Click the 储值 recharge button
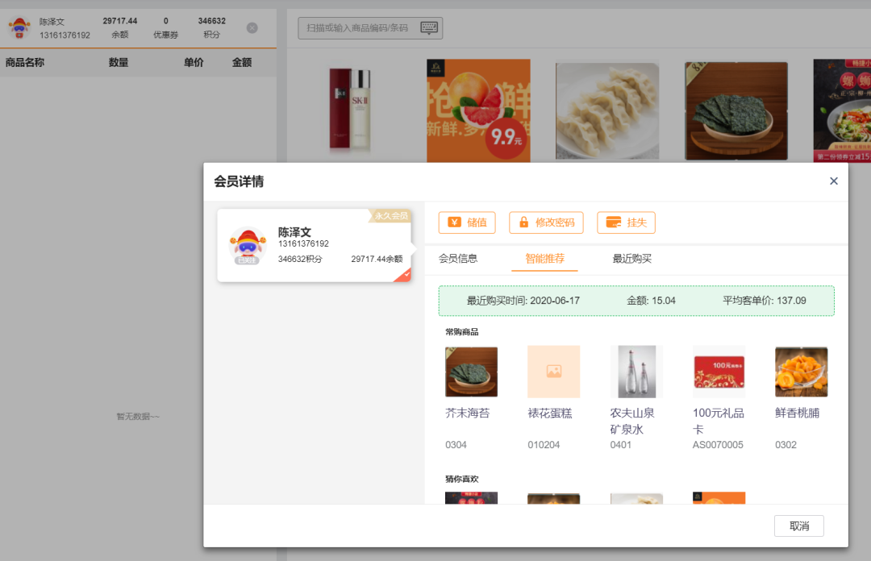Image resolution: width=871 pixels, height=561 pixels. pyautogui.click(x=467, y=222)
